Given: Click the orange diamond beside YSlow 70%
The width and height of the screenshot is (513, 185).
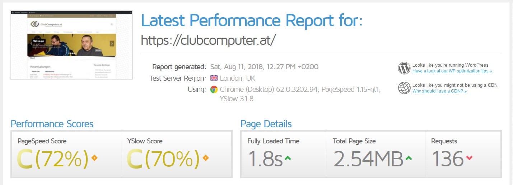Looking at the screenshot, I should (x=206, y=158).
